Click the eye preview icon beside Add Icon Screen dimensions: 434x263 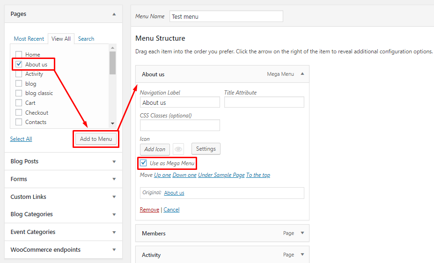(x=178, y=149)
